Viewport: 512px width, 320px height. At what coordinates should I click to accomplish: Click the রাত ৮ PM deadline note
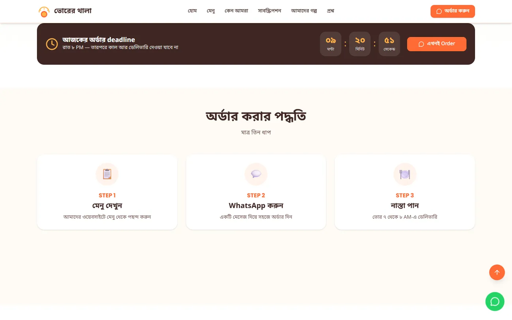(120, 48)
